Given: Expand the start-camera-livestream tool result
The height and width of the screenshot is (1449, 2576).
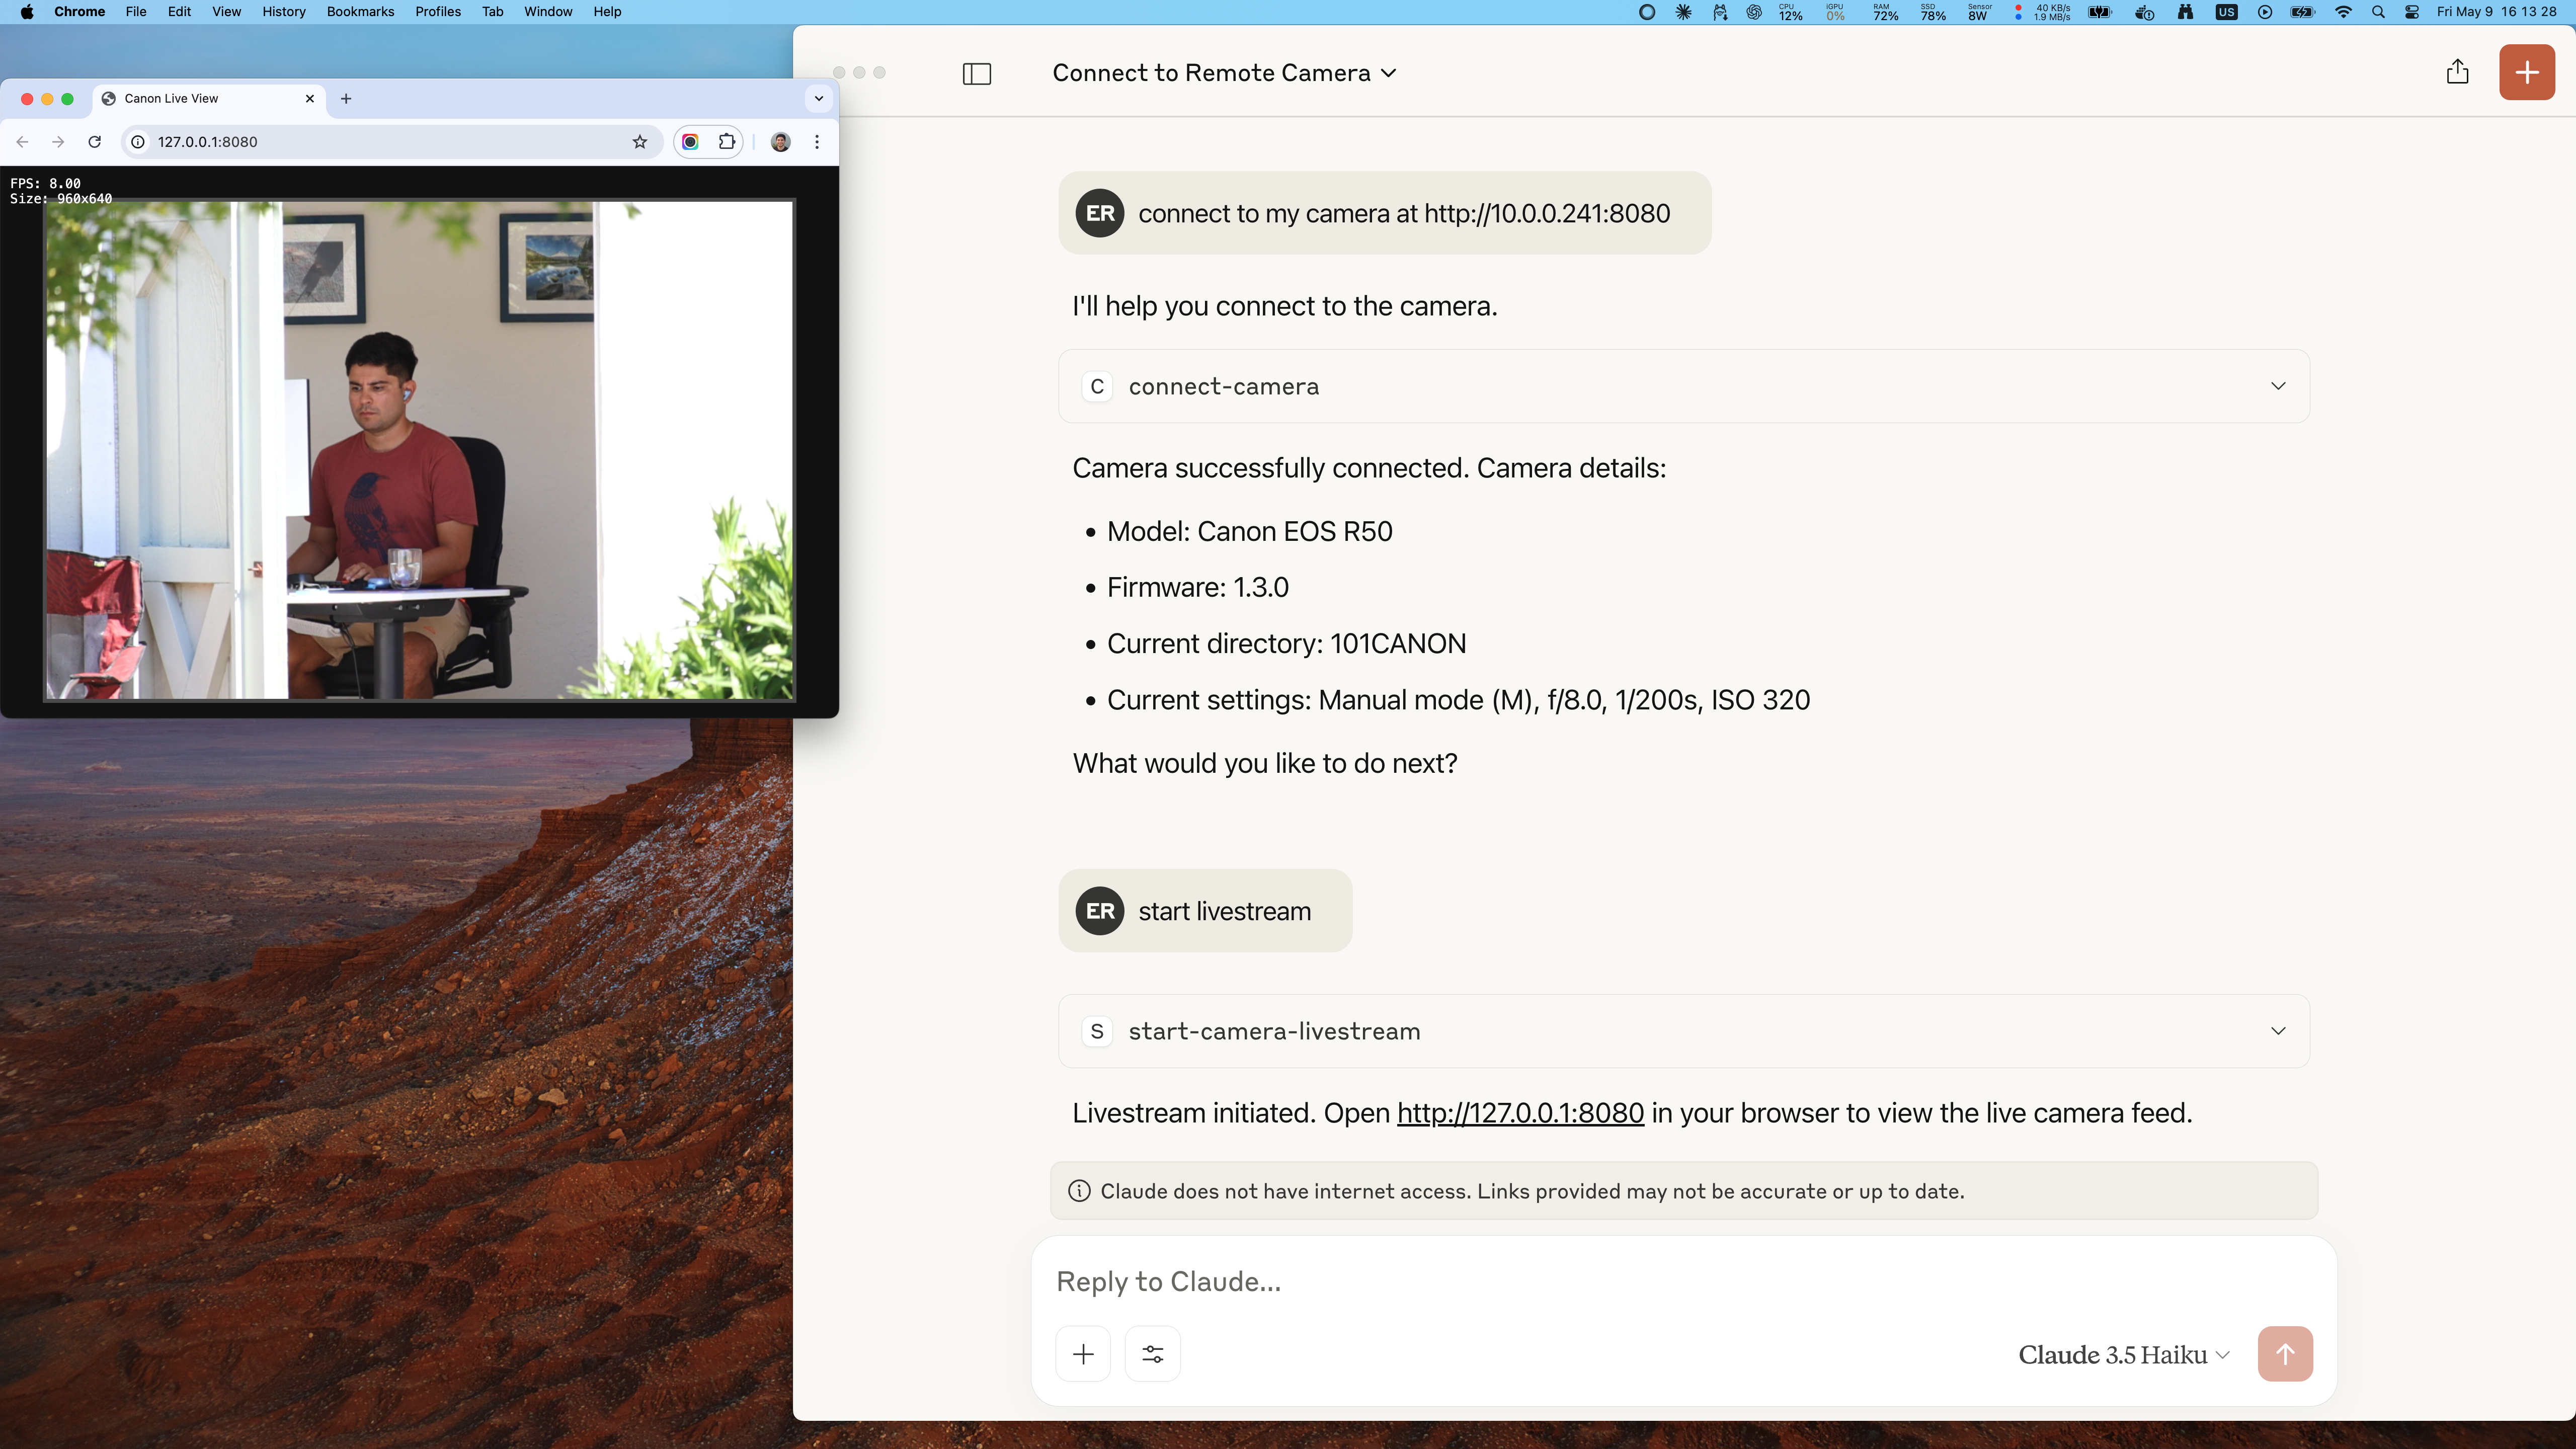Looking at the screenshot, I should tap(2277, 1031).
